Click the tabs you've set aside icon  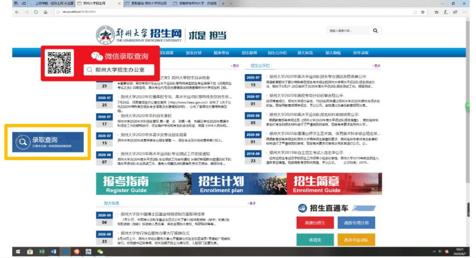pos(16,4)
